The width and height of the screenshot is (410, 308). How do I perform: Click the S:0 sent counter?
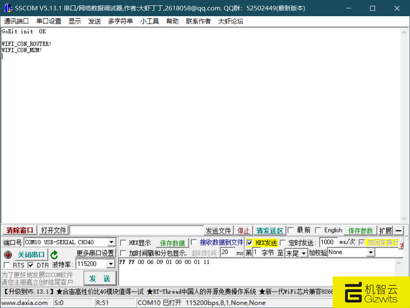tap(59, 303)
